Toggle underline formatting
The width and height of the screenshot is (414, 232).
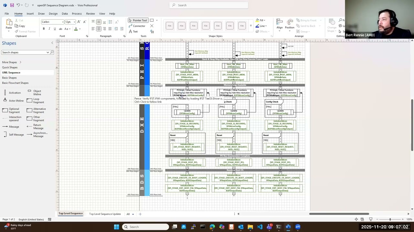[x=55, y=29]
